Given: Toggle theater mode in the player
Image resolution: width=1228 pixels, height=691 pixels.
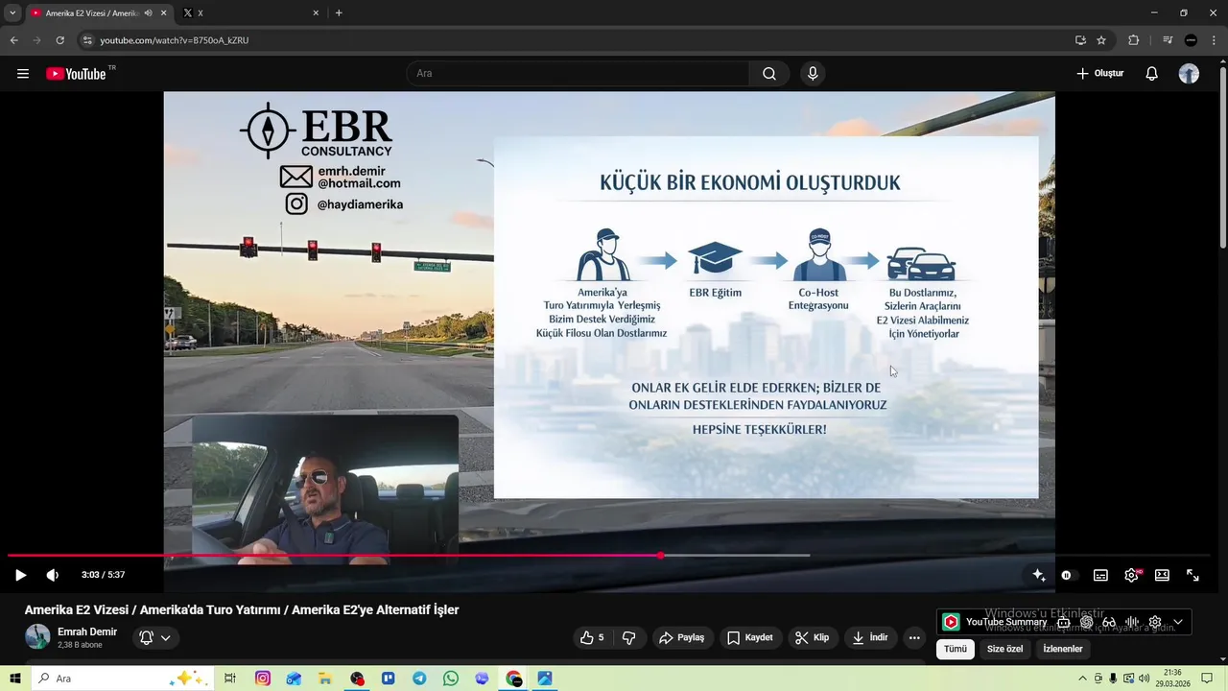Looking at the screenshot, I should point(1162,575).
